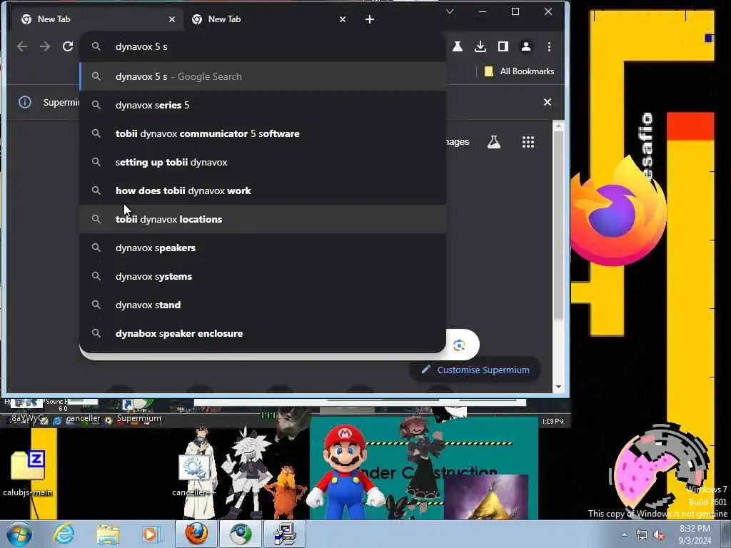
Task: Open the Google apps grid icon
Action: point(528,142)
